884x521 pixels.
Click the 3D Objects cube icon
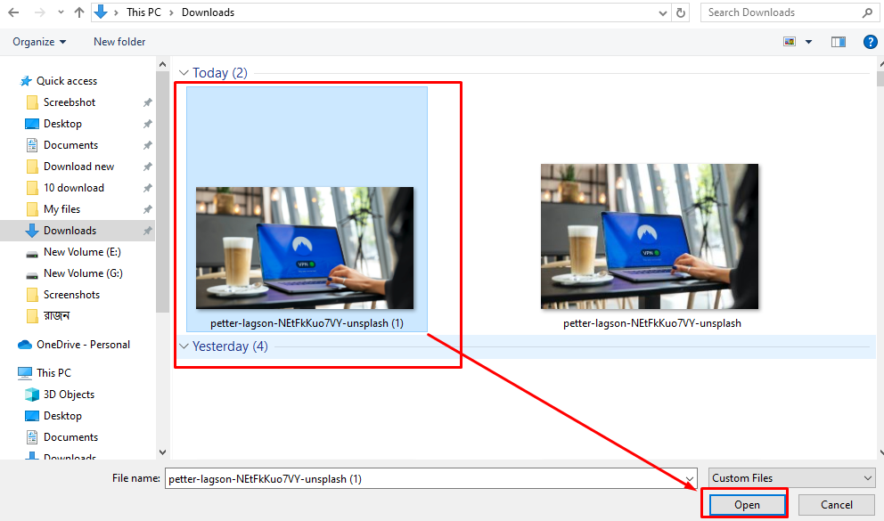pyautogui.click(x=32, y=395)
